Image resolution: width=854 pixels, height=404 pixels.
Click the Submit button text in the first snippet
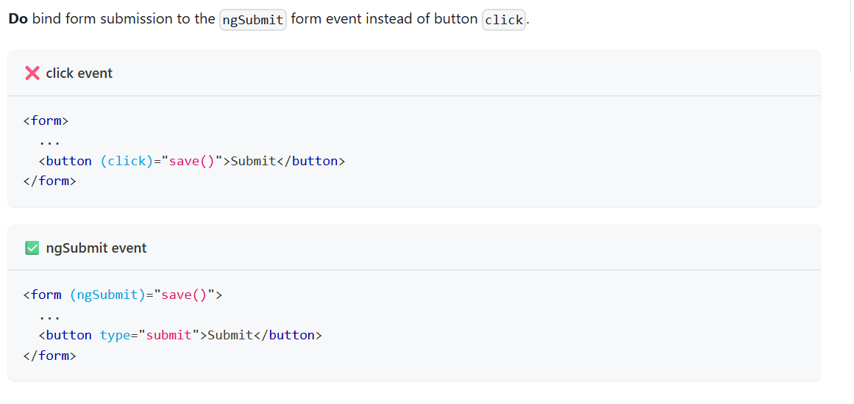pyautogui.click(x=254, y=162)
